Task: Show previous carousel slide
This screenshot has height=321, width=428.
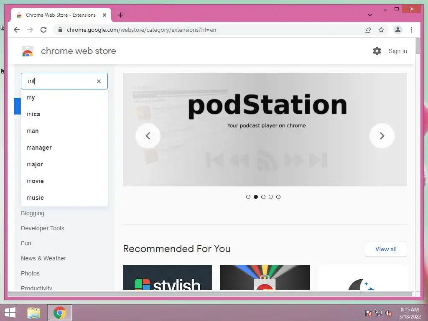Action: click(148, 136)
